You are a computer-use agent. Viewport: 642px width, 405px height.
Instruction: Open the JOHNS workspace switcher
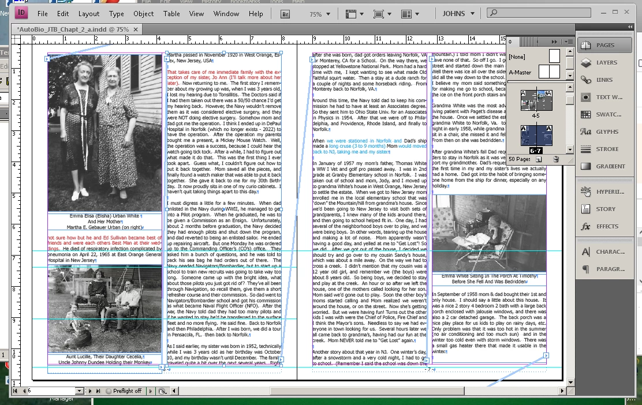pyautogui.click(x=458, y=13)
